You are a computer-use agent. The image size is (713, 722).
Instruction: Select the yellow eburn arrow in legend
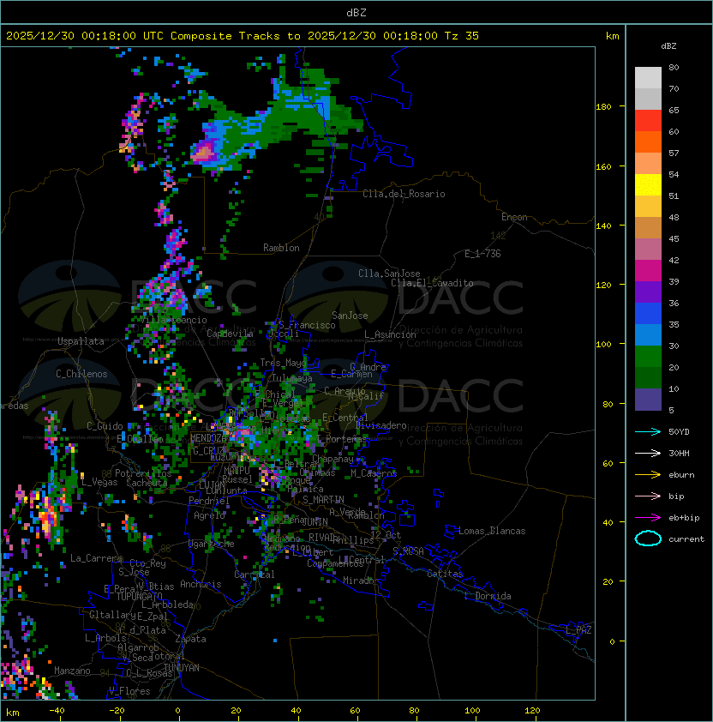[x=648, y=475]
